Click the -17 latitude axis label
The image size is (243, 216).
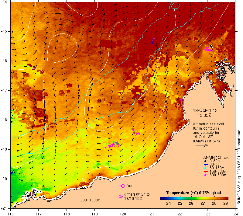[4, 90]
